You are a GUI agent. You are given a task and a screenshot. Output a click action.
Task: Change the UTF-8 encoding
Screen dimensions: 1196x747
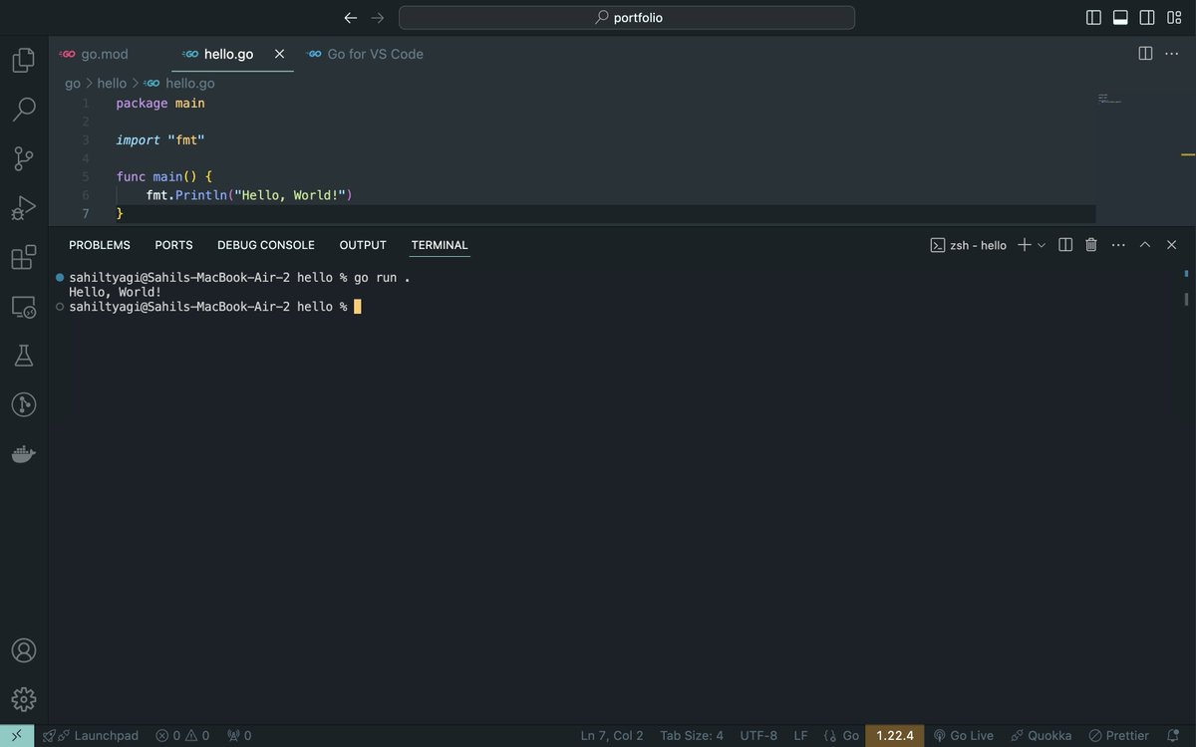click(x=758, y=736)
